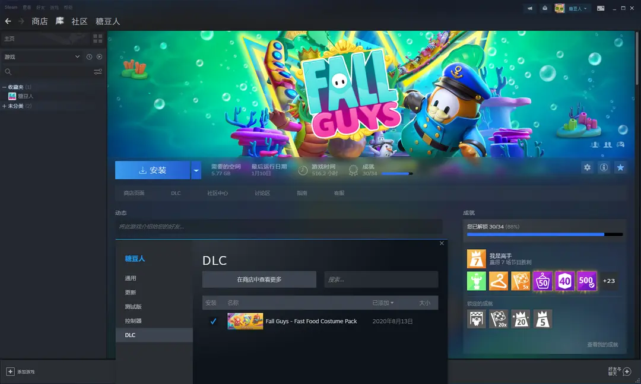Click the activity post input field
Viewport: 641px width, 384px height.
point(279,227)
